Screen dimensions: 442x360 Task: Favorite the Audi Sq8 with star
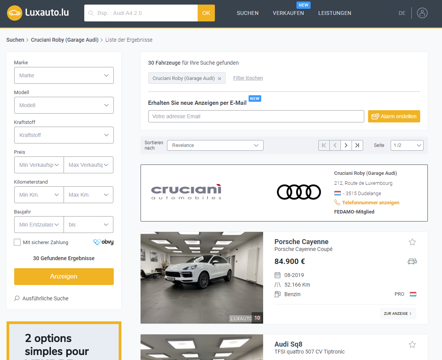click(412, 344)
